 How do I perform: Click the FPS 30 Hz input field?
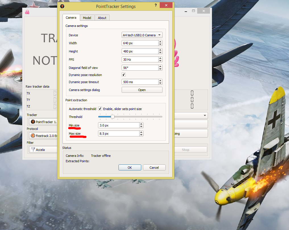(x=140, y=60)
